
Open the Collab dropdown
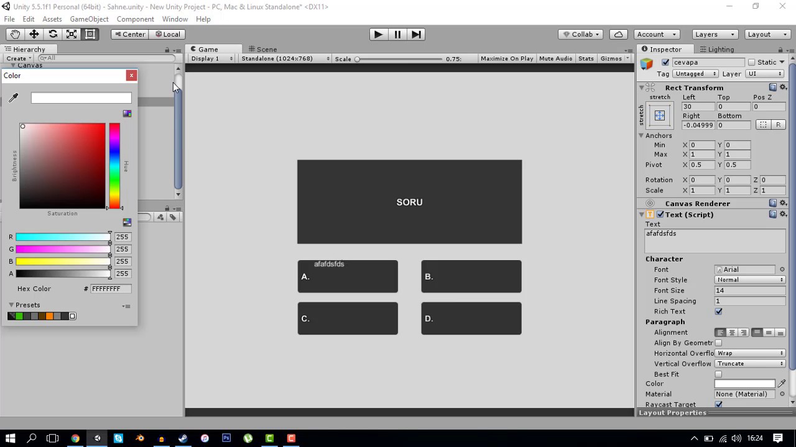[580, 34]
